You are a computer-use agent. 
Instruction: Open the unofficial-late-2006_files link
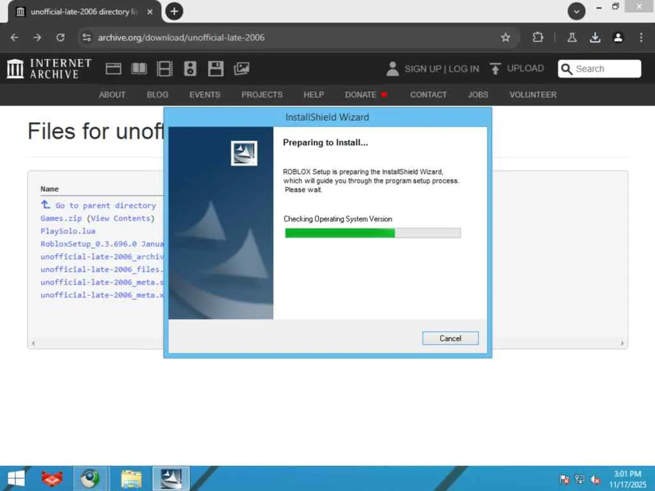tap(102, 269)
